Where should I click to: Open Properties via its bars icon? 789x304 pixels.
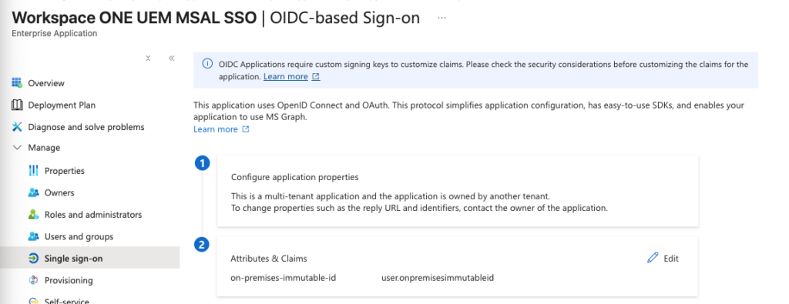[x=34, y=171]
